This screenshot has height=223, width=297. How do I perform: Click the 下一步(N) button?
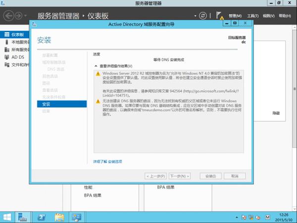tap(180, 176)
